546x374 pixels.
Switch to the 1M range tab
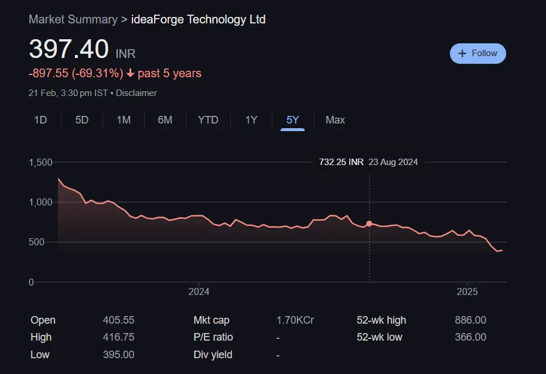click(123, 120)
